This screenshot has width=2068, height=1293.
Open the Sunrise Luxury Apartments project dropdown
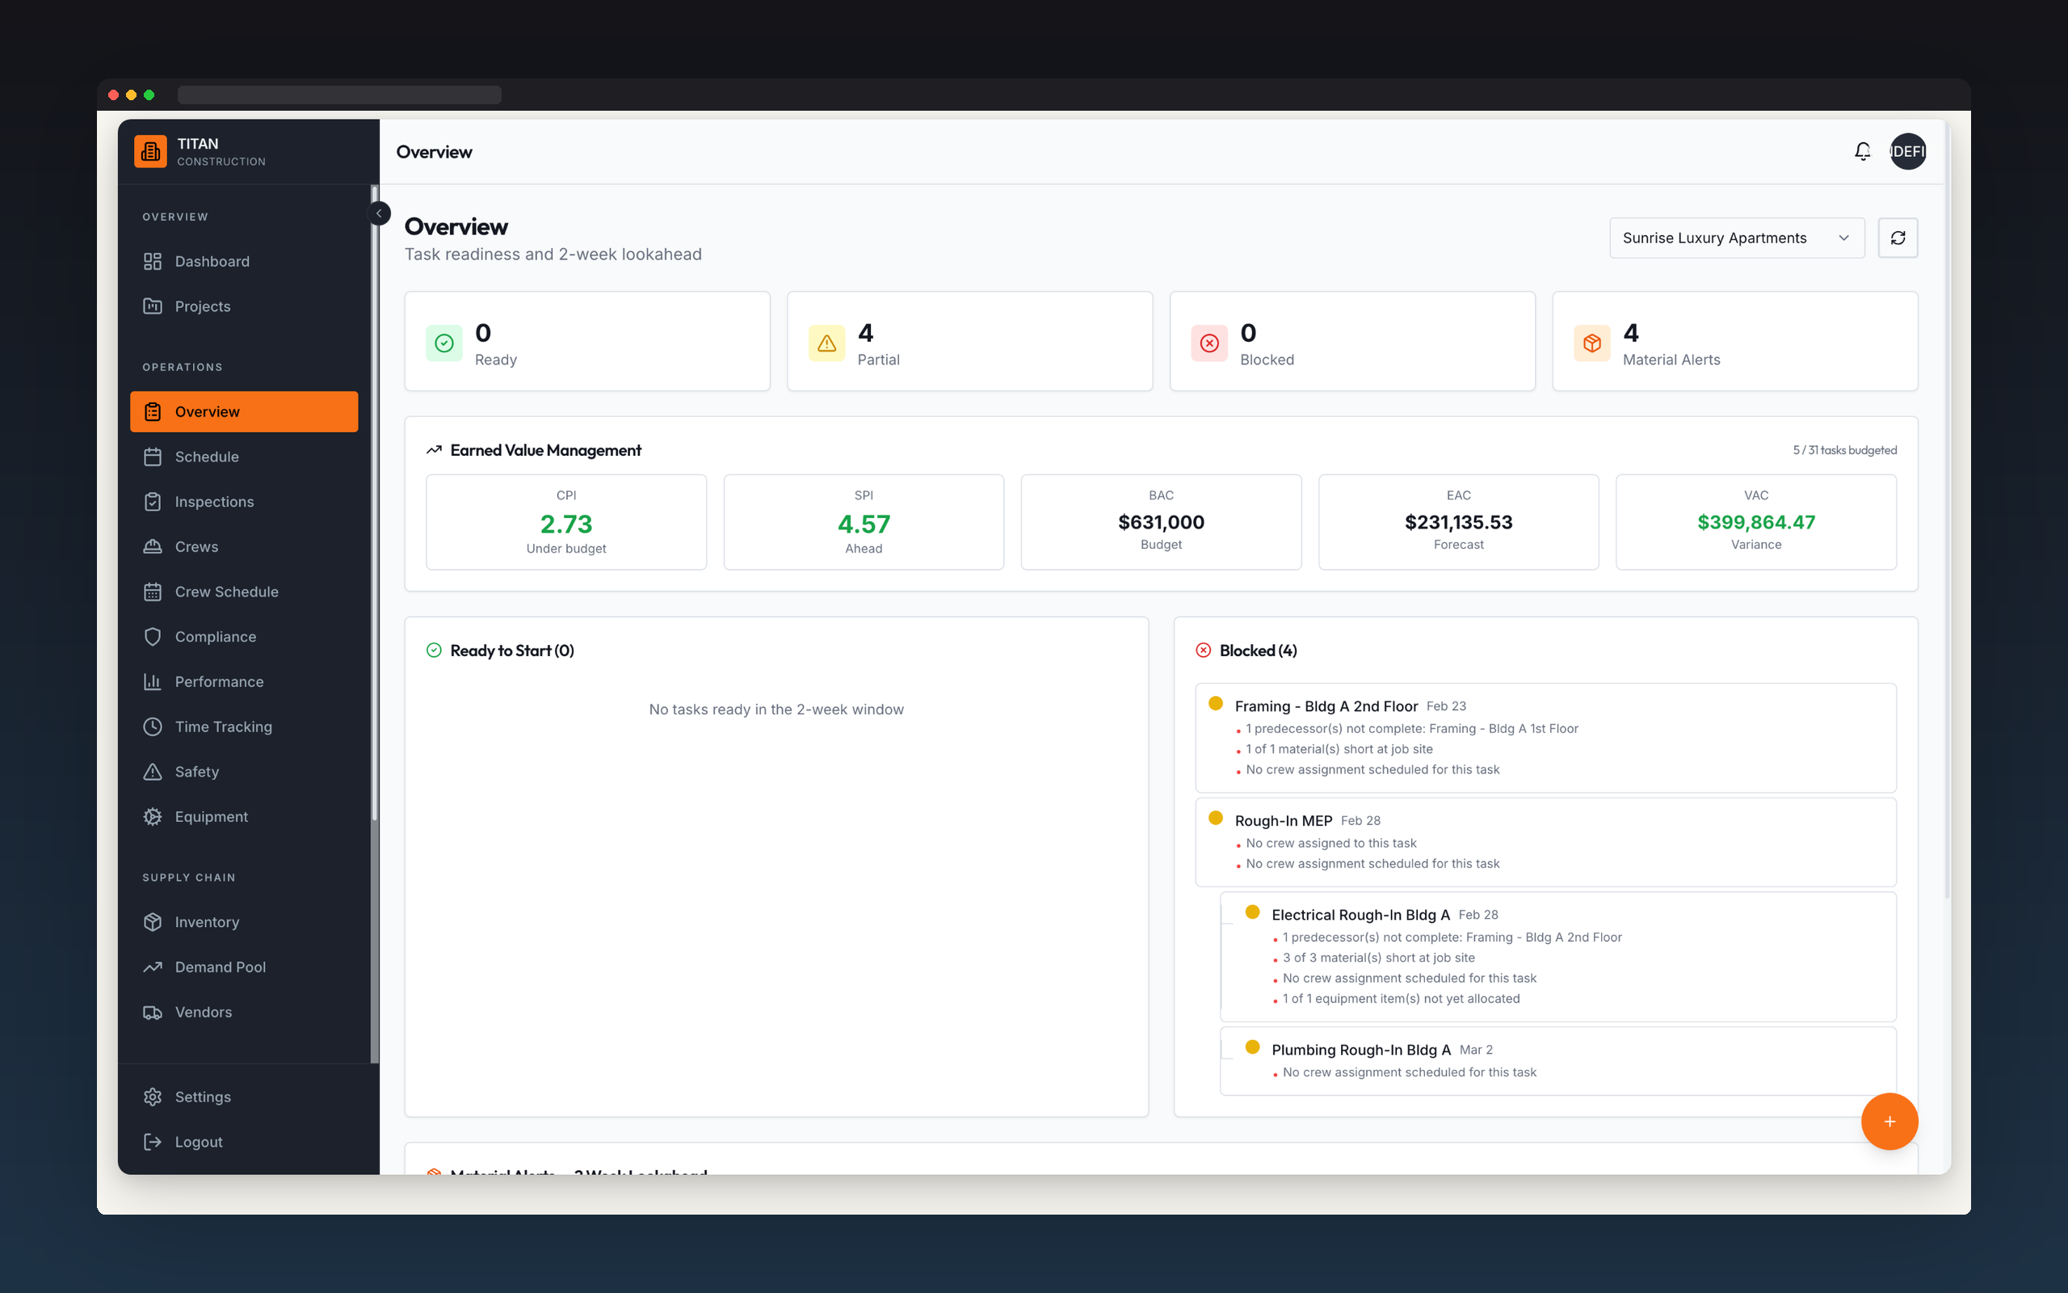1737,238
